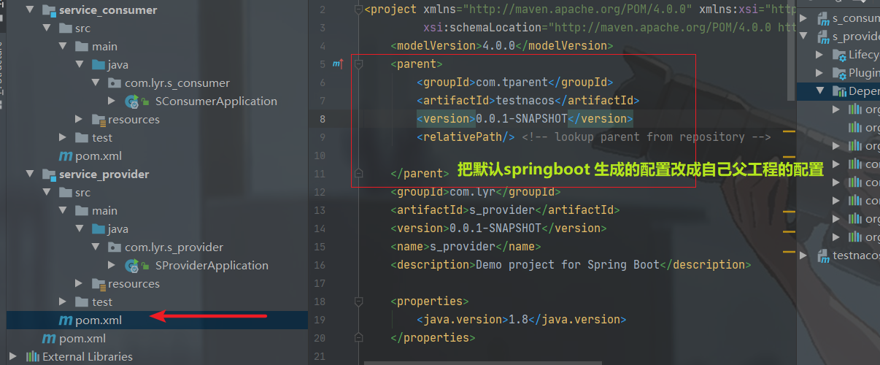880x365 pixels.
Task: Select the test folder under service_consumer
Action: [x=102, y=138]
